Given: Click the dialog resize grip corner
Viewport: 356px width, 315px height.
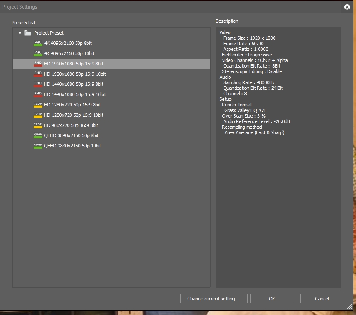Looking at the screenshot, I should click(x=350, y=307).
